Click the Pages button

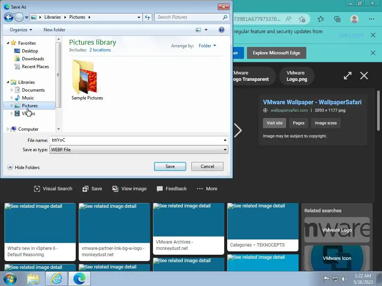[298, 123]
